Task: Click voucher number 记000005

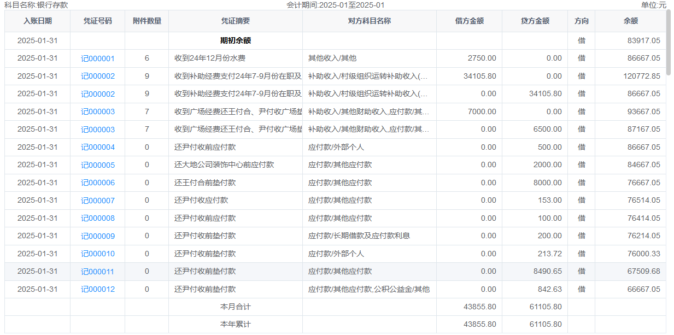Action: point(98,165)
